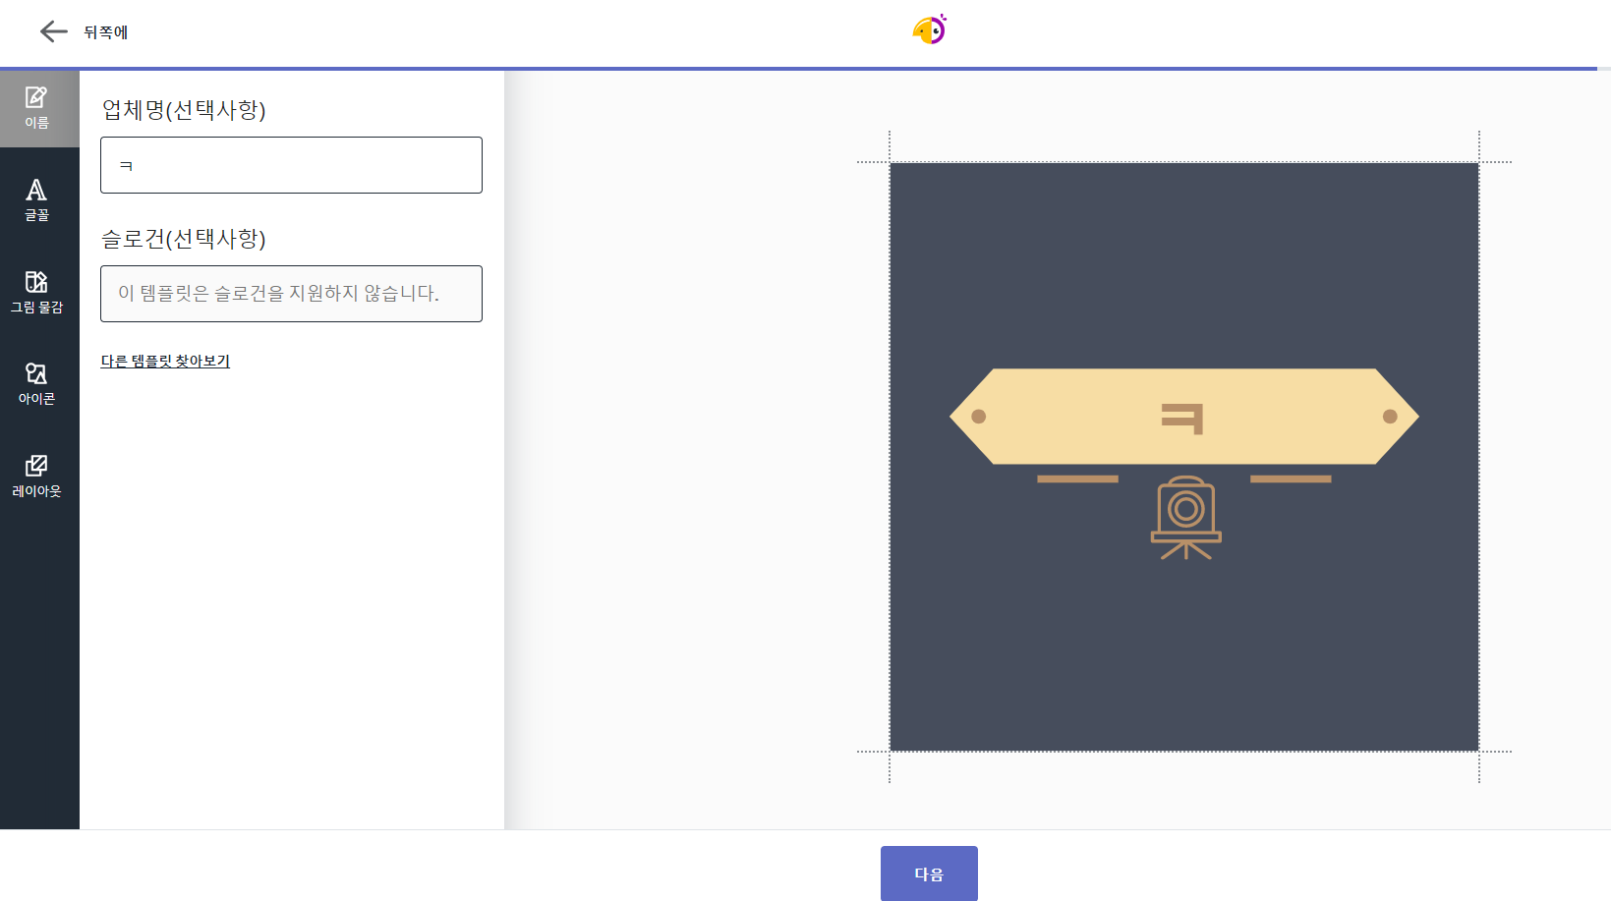Click the 슬로건(선택사항) label

coord(184,239)
